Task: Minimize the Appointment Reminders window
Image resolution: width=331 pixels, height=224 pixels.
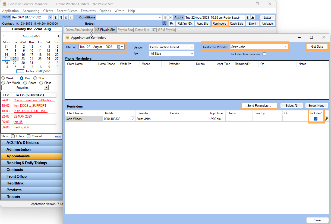Action: 299,37
